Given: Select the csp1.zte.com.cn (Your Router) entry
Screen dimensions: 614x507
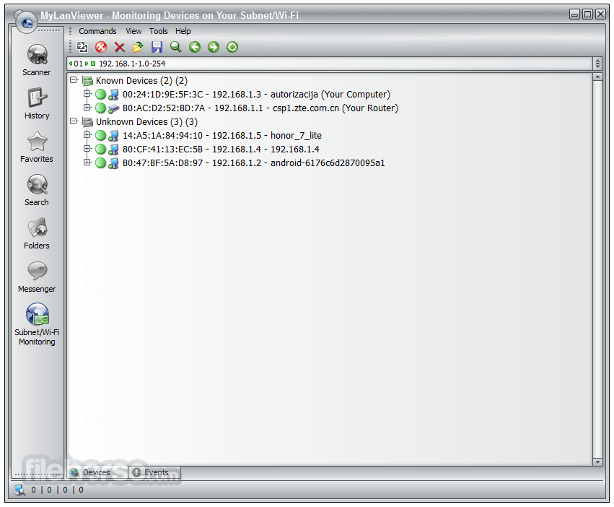Looking at the screenshot, I should coord(260,108).
